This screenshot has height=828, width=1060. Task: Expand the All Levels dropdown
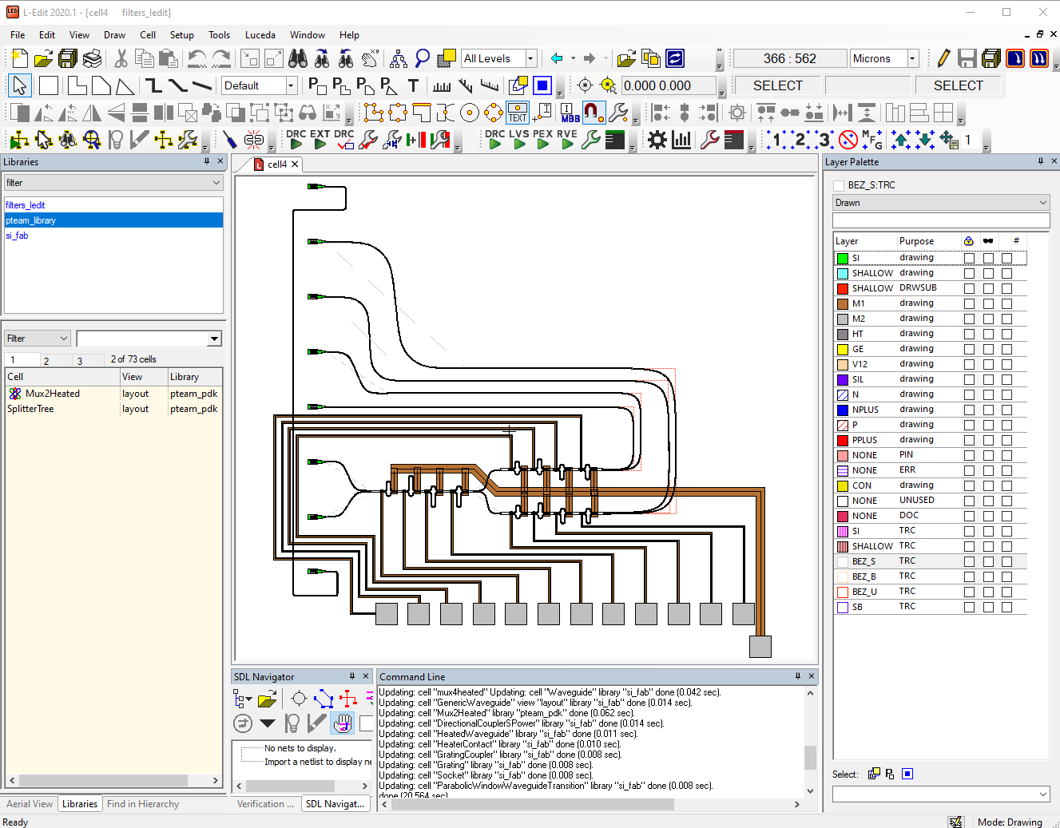[x=530, y=58]
